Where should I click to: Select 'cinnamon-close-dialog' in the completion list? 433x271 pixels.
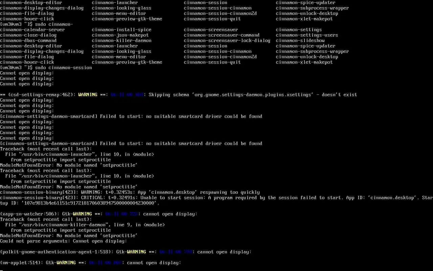click(x=28, y=35)
